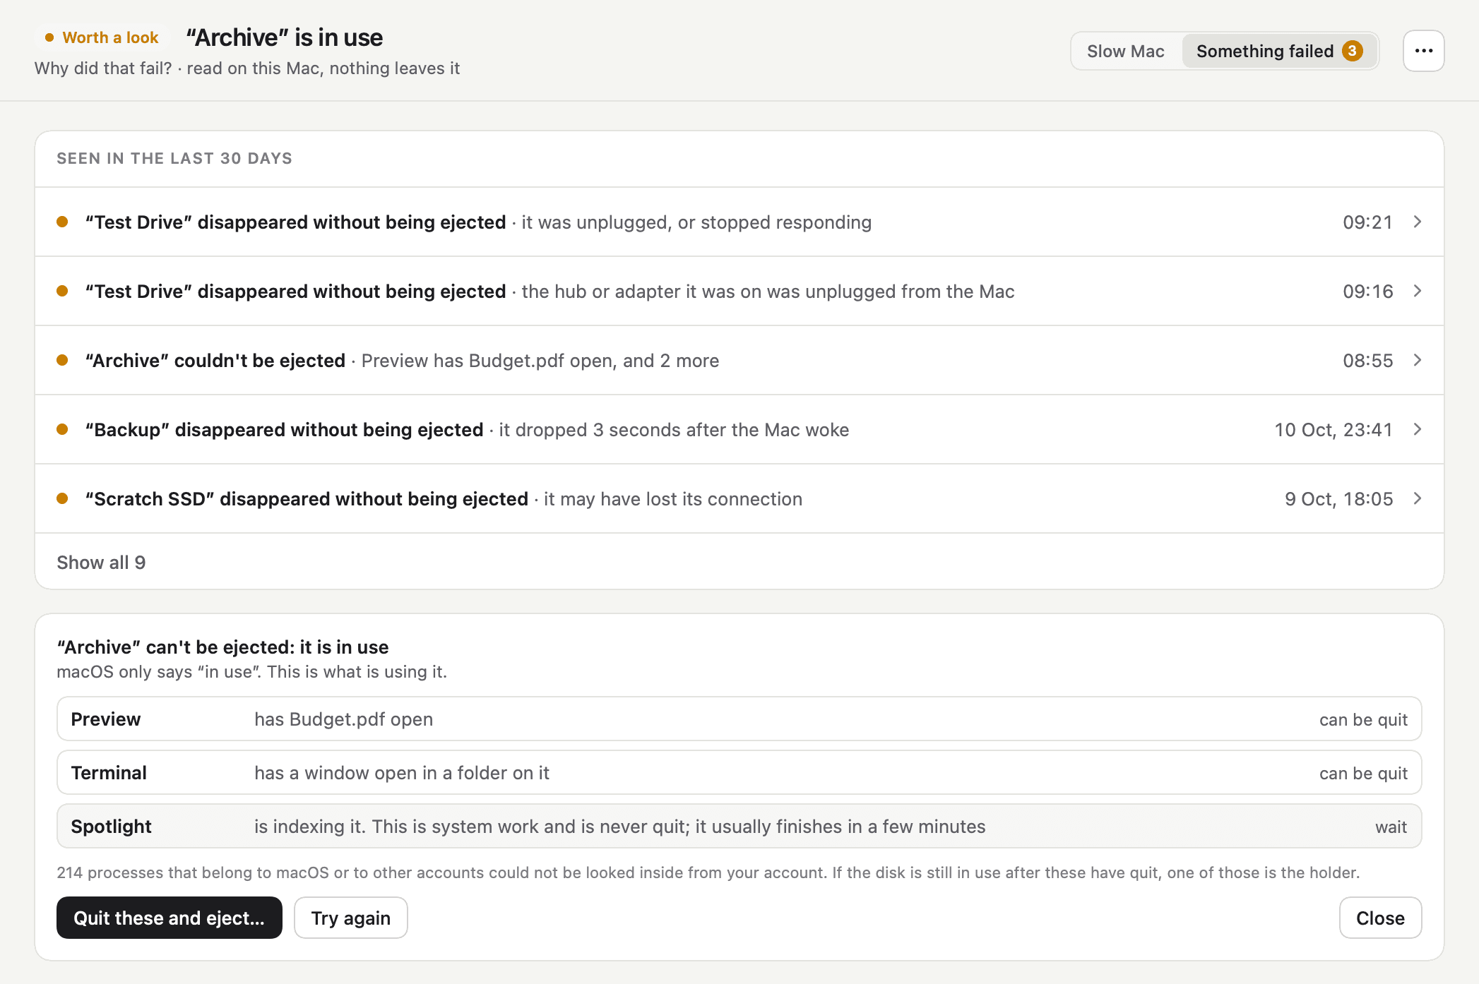
Task: Select the Preview row holding Budget.pdf
Action: (739, 719)
